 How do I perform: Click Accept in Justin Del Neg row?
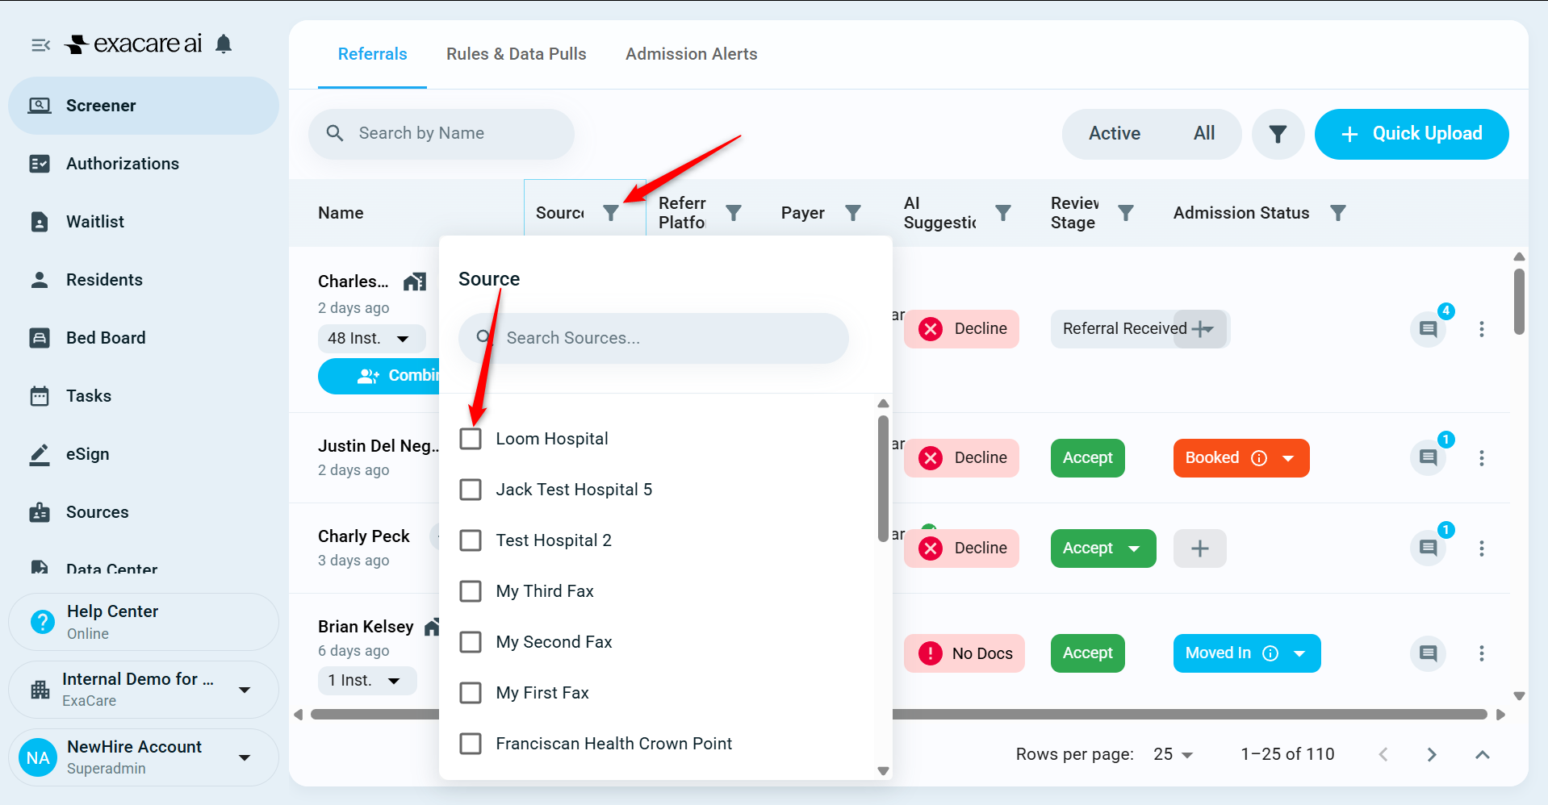tap(1087, 458)
